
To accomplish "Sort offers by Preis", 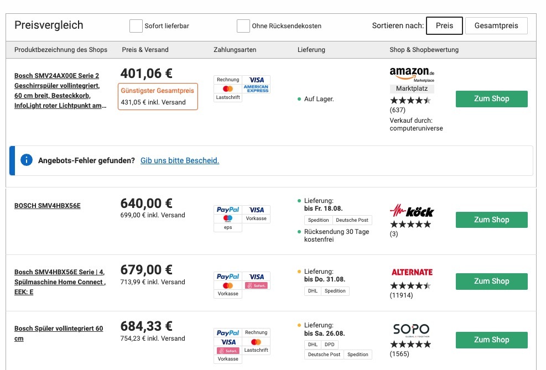I will [x=444, y=26].
